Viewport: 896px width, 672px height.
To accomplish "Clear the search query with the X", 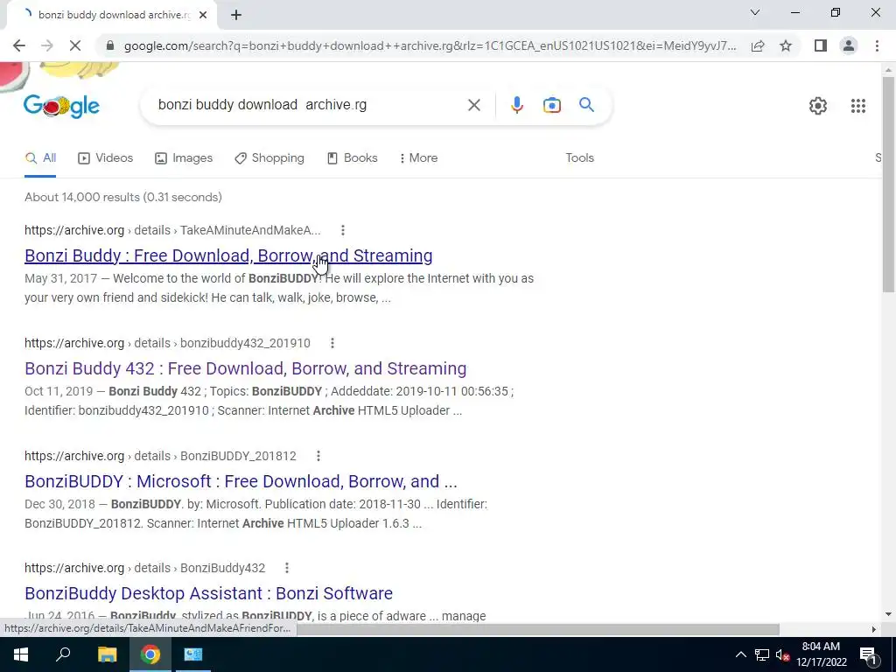I will (473, 105).
